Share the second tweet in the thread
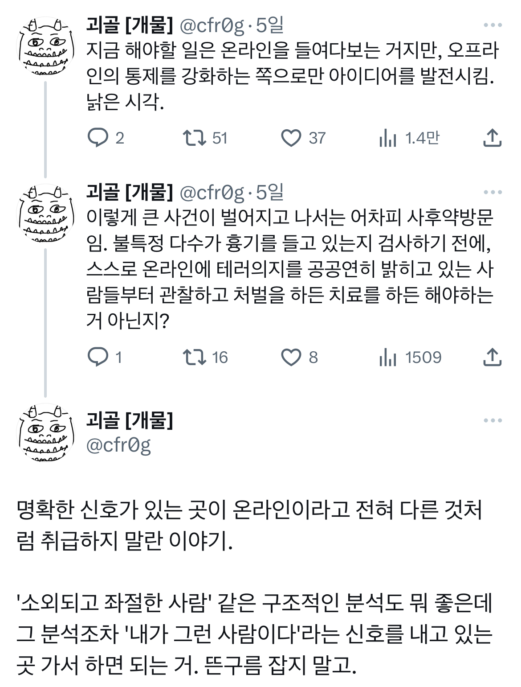Image resolution: width=521 pixels, height=687 pixels. point(492,357)
